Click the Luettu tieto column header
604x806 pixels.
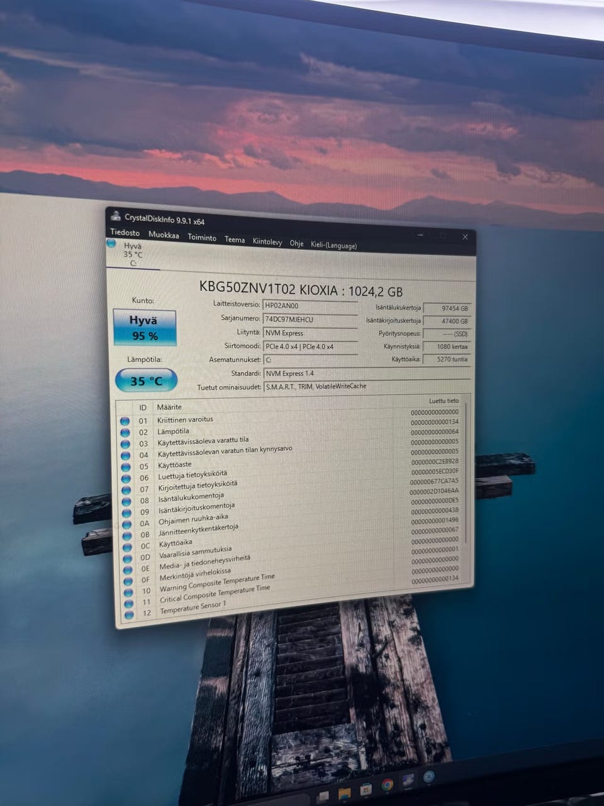444,400
